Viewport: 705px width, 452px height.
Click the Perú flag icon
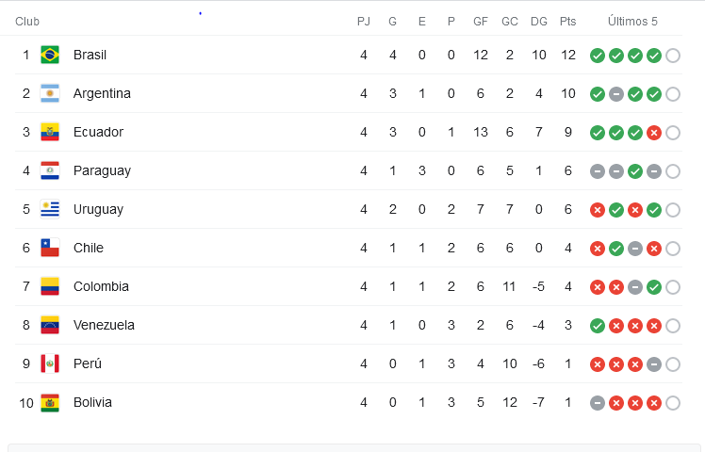pos(50,363)
